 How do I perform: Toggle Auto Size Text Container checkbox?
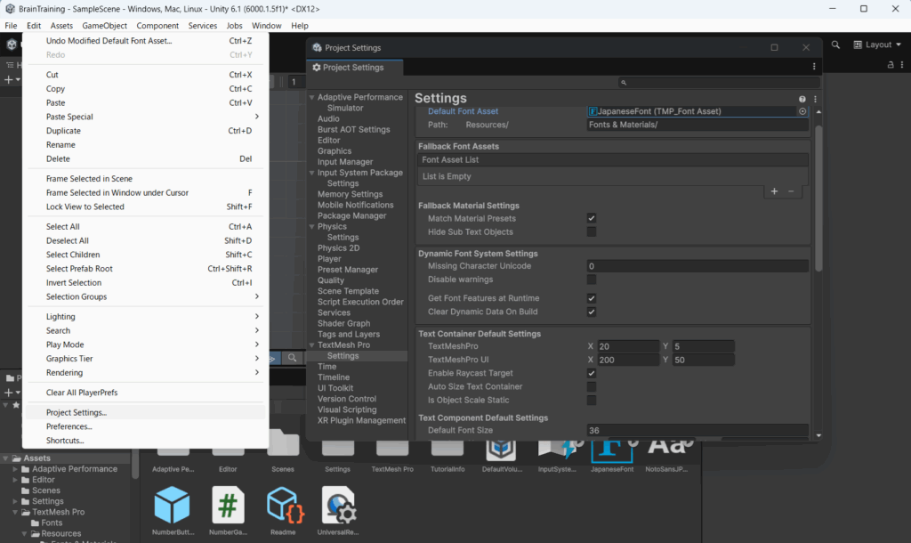[x=592, y=386]
